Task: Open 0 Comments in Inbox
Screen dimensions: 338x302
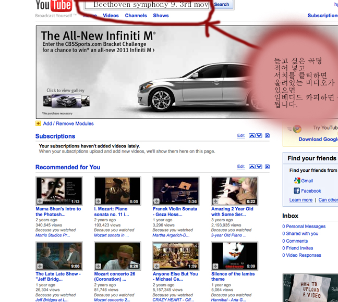Action: (x=295, y=241)
